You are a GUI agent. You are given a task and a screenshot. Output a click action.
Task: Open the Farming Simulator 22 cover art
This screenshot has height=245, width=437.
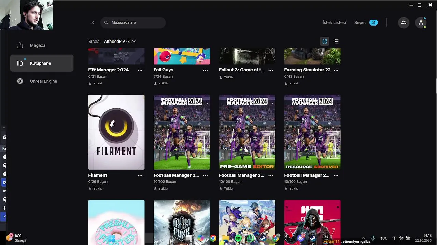click(312, 56)
